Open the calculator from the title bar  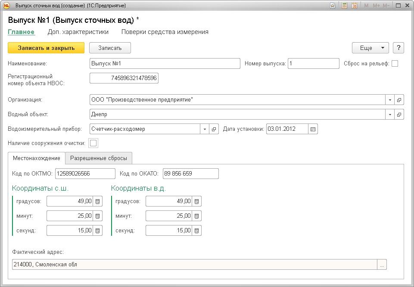344,6
